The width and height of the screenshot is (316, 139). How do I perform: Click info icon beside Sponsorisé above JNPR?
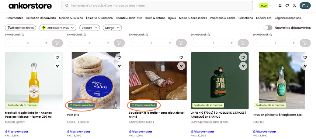(209, 35)
